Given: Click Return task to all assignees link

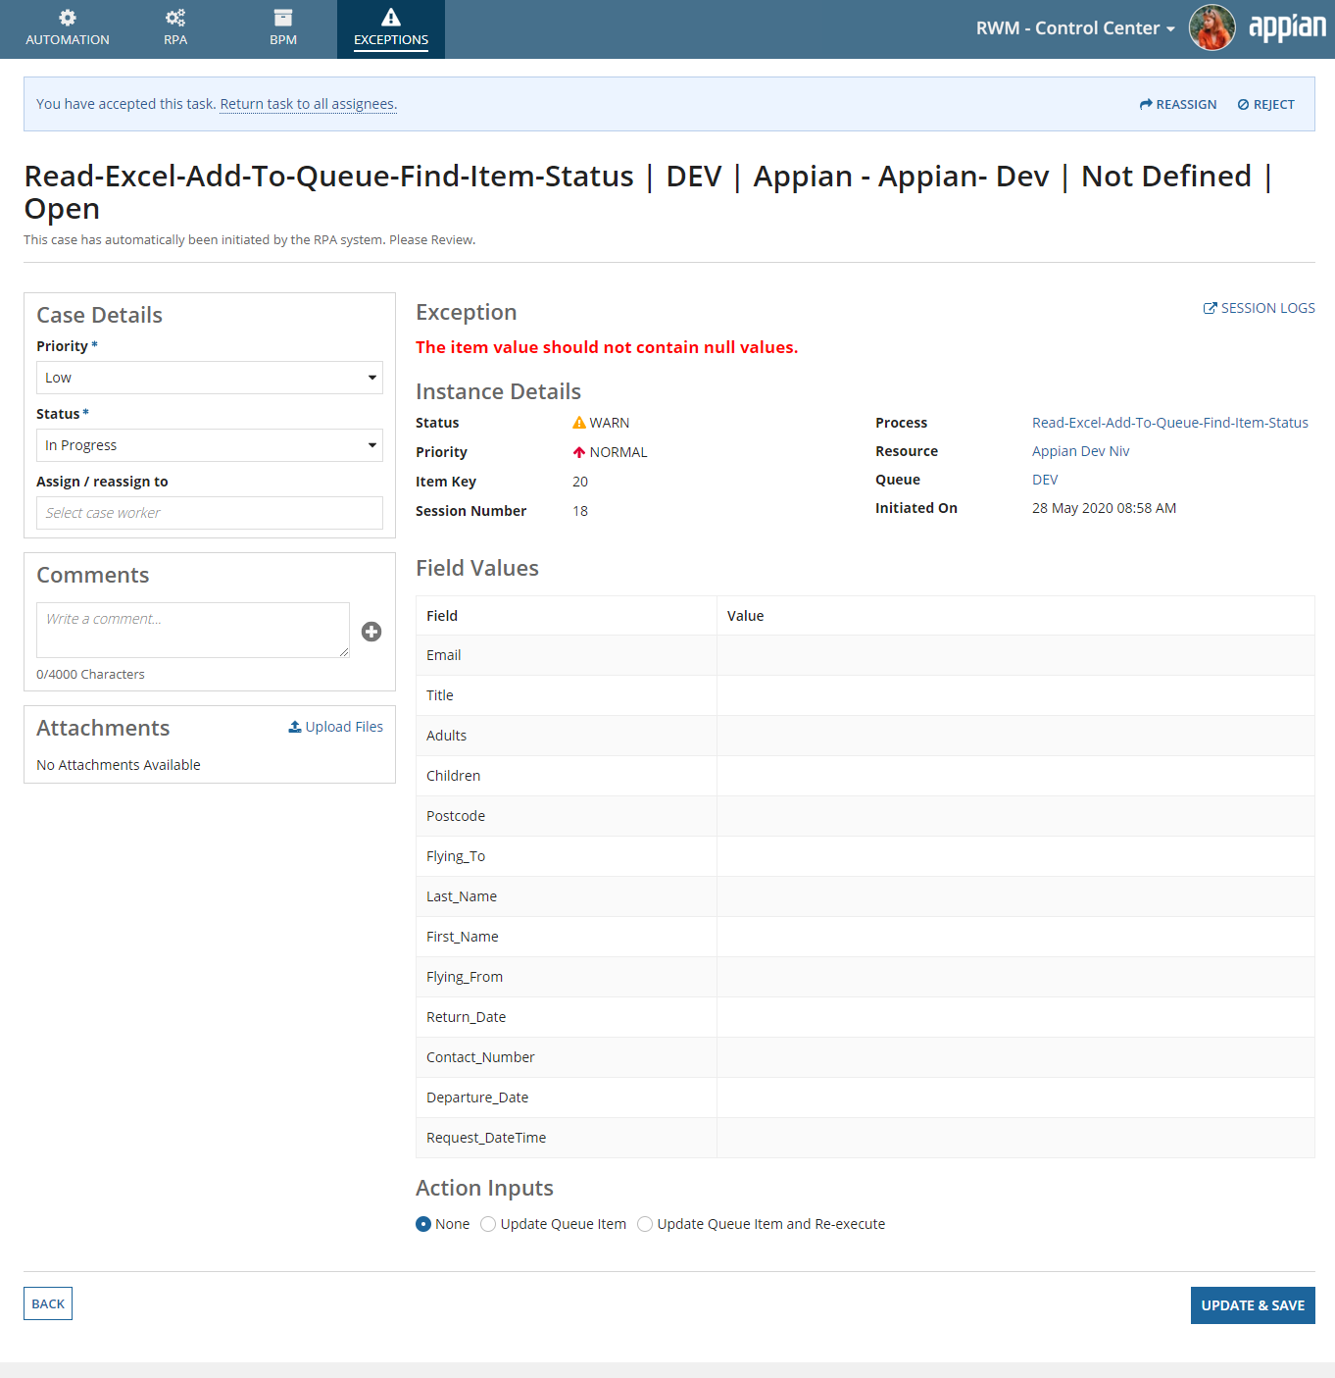Looking at the screenshot, I should coord(309,104).
